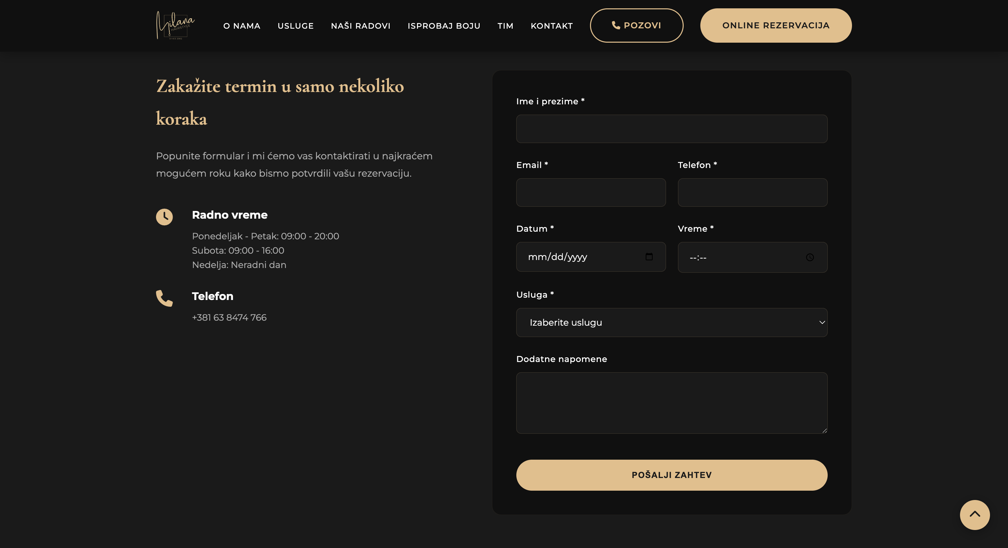Click the Telefon handset icon

(164, 298)
